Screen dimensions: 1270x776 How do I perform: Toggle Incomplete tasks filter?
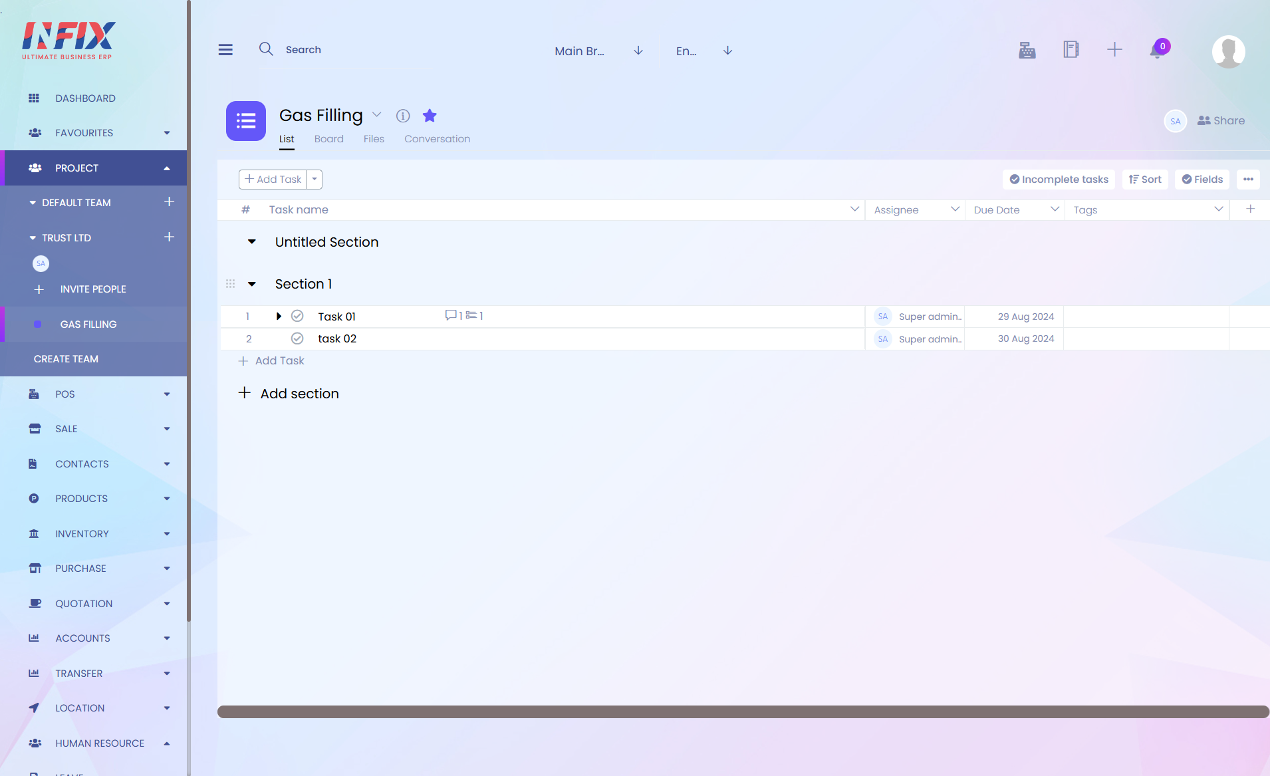point(1059,180)
